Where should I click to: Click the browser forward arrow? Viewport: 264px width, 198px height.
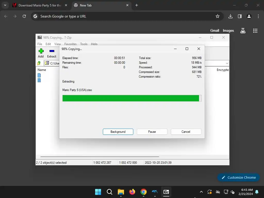pos(15,16)
